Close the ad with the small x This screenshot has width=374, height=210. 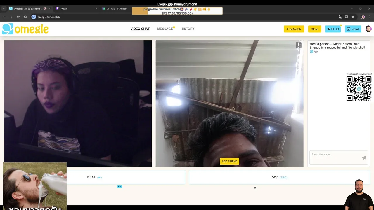255,188
